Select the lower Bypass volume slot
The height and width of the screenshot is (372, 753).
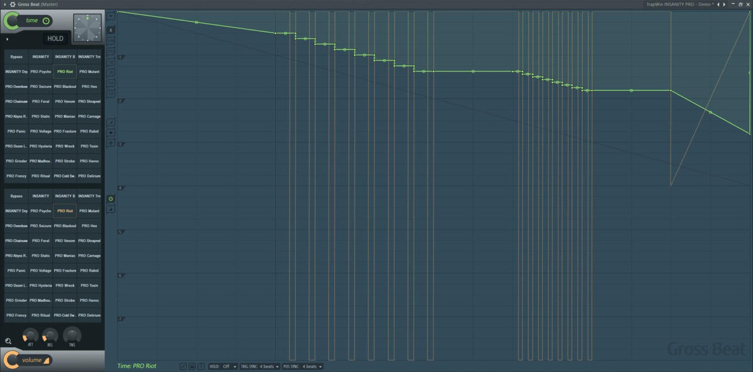pyautogui.click(x=16, y=196)
